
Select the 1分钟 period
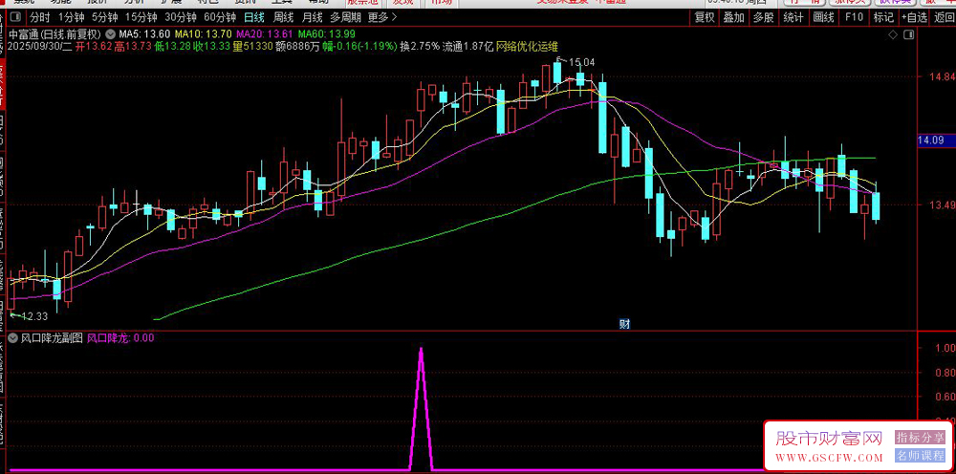tap(70, 17)
